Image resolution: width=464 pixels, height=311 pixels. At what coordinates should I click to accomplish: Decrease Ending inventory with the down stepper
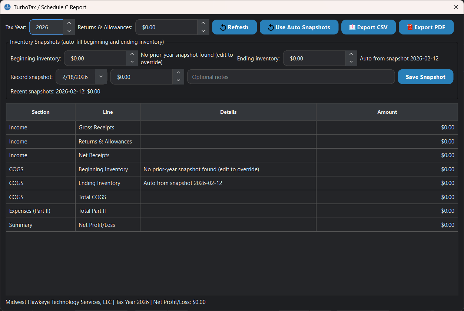(351, 62)
